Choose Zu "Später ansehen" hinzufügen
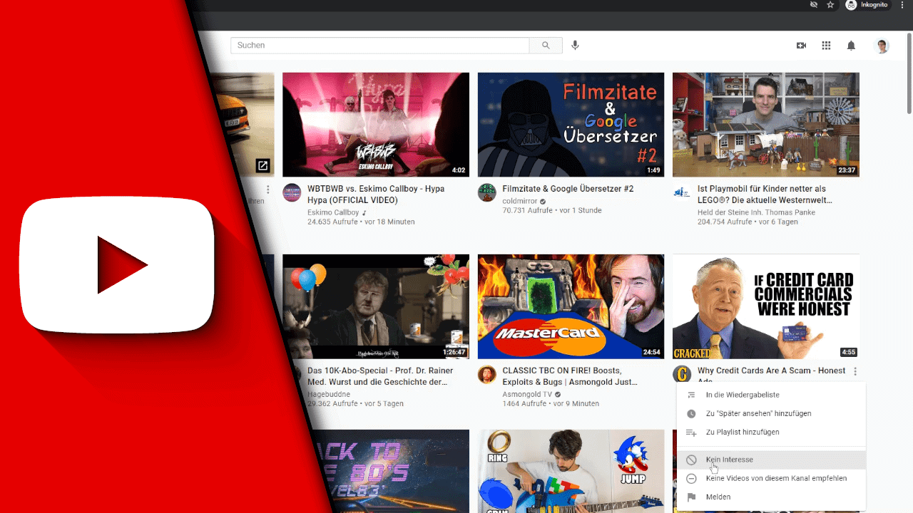The image size is (913, 513). (x=771, y=413)
